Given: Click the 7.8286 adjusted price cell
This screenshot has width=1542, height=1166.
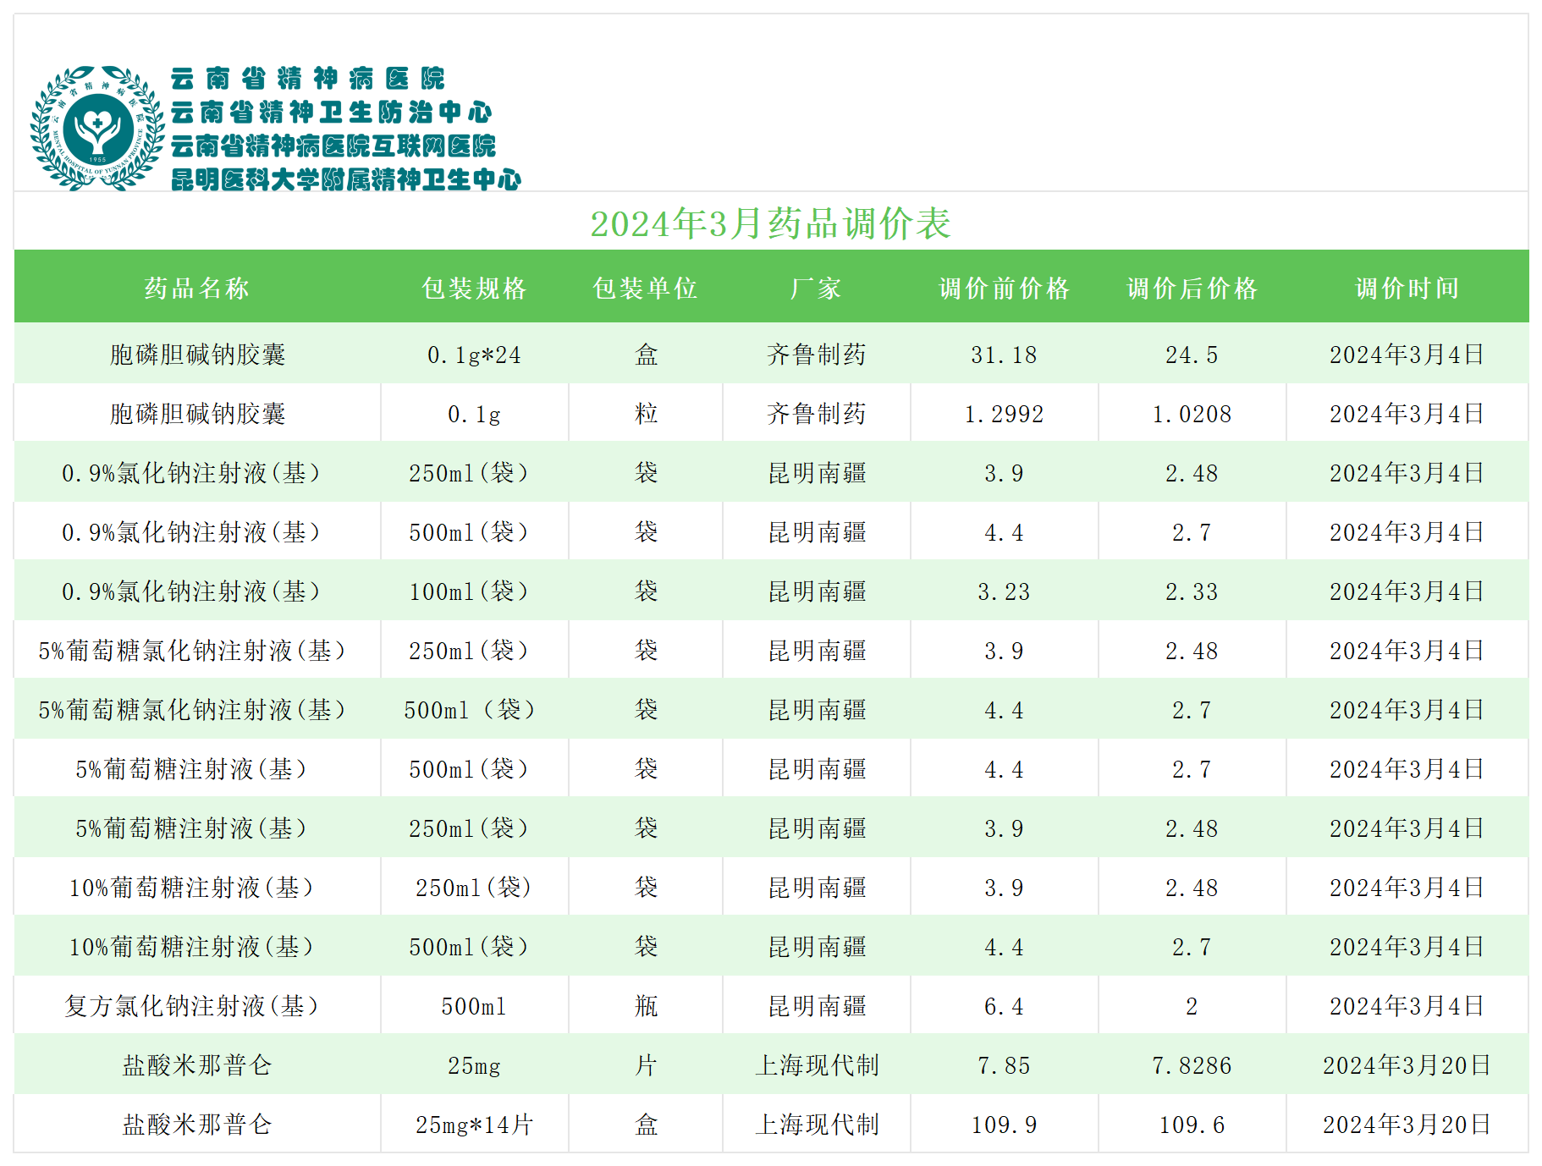Looking at the screenshot, I should click(1192, 1065).
